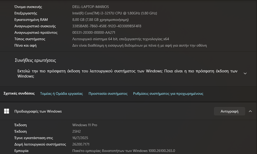The height and width of the screenshot is (154, 257).
Task: Click the Προδιαγραφές των Windows header title
Action: tap(38, 111)
